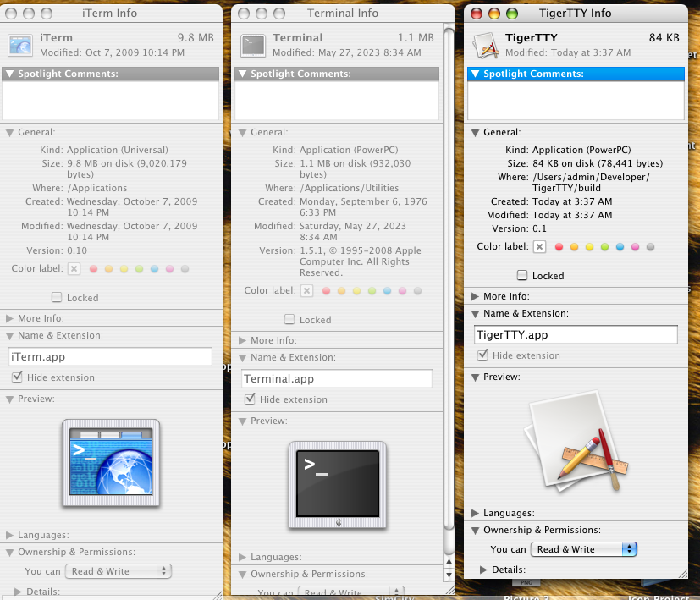Toggle Hide extension in iTerm Info

click(x=17, y=377)
